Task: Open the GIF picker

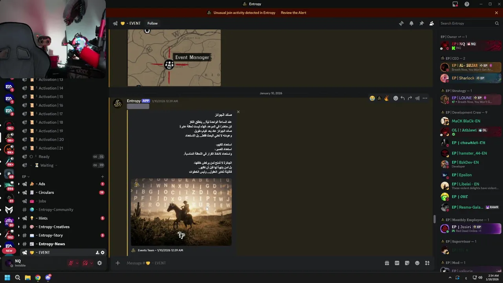Action: click(397, 263)
